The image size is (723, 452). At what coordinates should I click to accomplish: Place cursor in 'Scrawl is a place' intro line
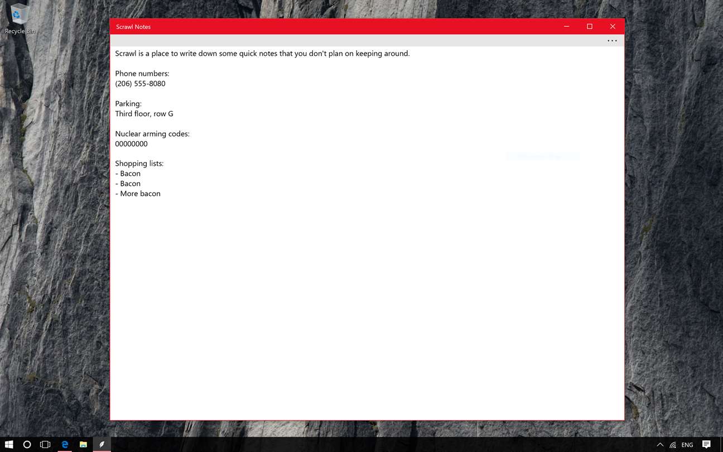(x=262, y=54)
